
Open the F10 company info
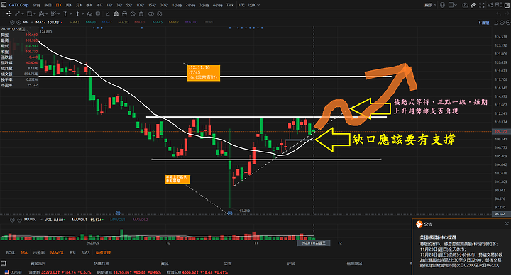[x=499, y=5]
